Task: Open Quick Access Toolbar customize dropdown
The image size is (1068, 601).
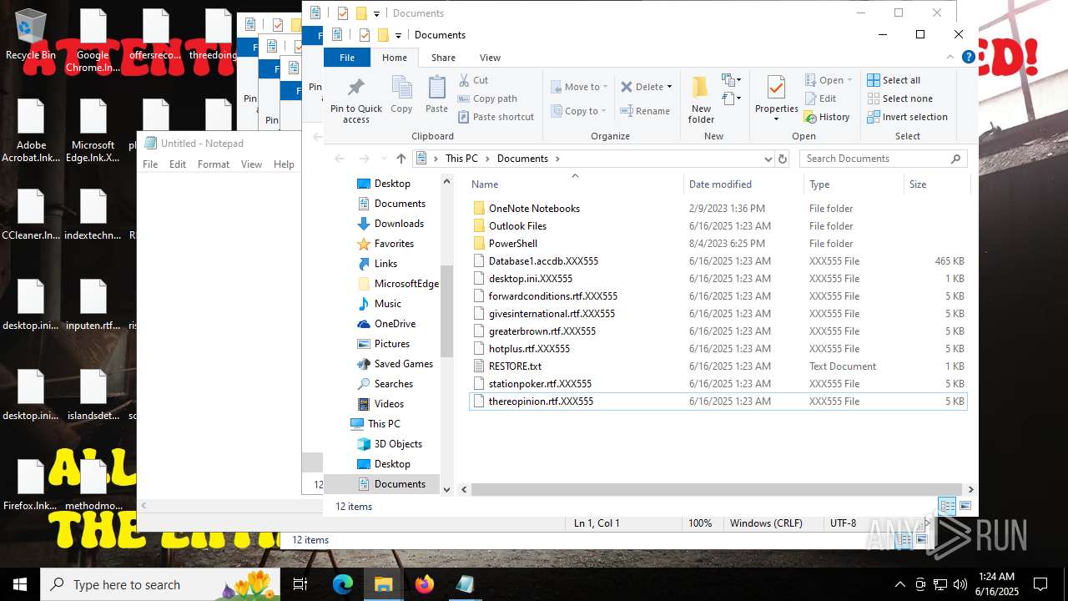Action: pyautogui.click(x=398, y=35)
